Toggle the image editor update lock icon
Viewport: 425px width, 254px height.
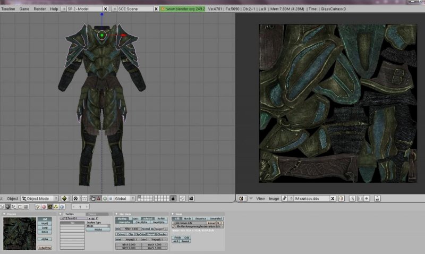[377, 198]
